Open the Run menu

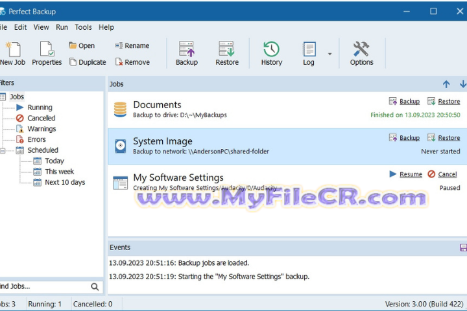tap(62, 27)
